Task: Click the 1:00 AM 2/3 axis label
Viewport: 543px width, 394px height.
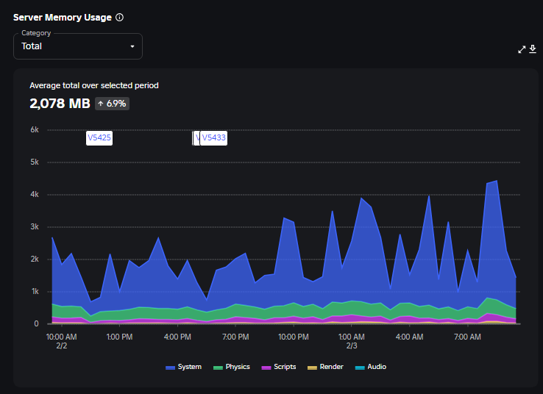Action: 352,341
